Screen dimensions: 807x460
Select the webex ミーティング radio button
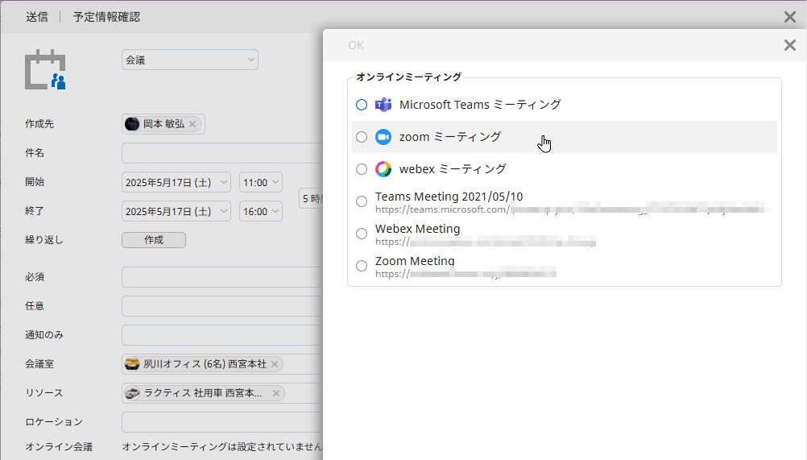(362, 169)
